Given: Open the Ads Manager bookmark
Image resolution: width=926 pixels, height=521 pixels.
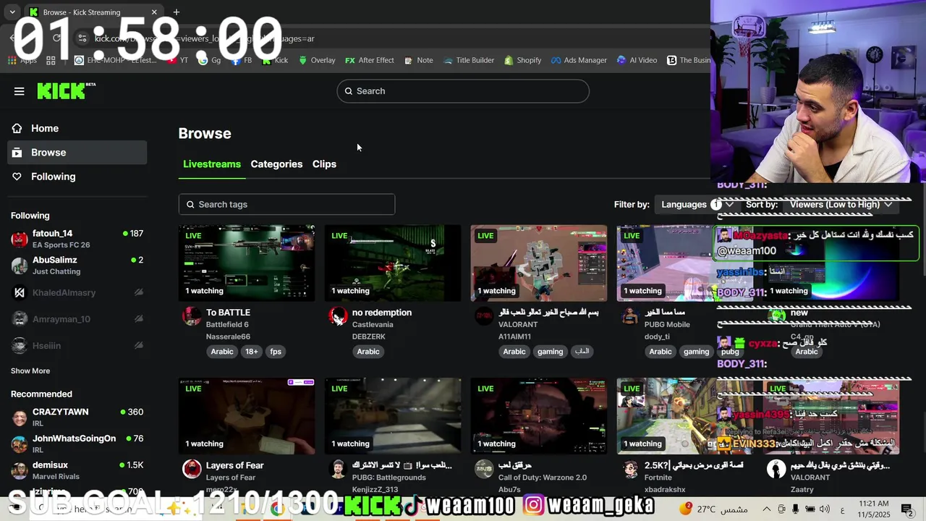Looking at the screenshot, I should (x=579, y=60).
